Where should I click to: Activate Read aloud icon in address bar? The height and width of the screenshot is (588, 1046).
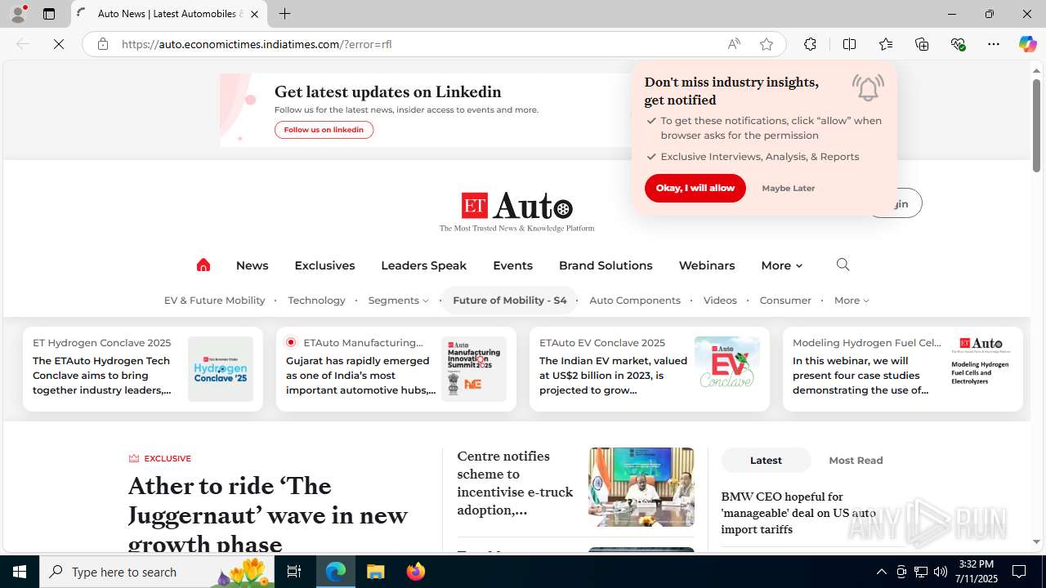tap(734, 44)
